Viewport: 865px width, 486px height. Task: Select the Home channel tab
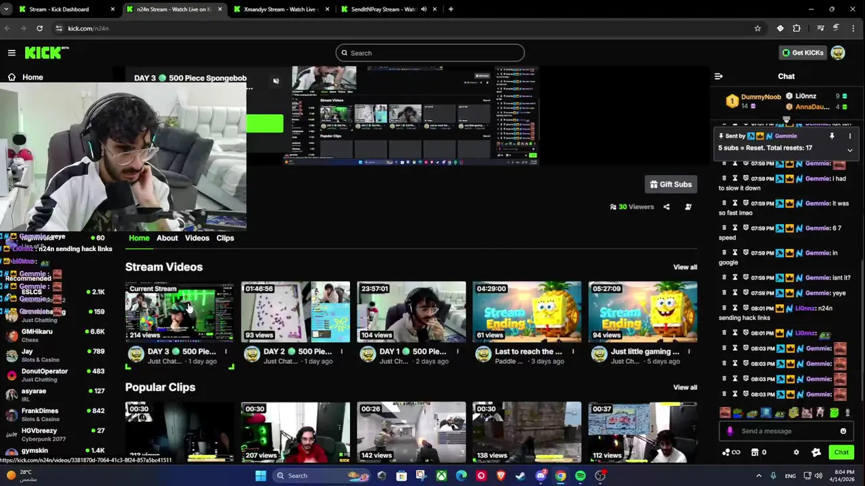[x=139, y=238]
